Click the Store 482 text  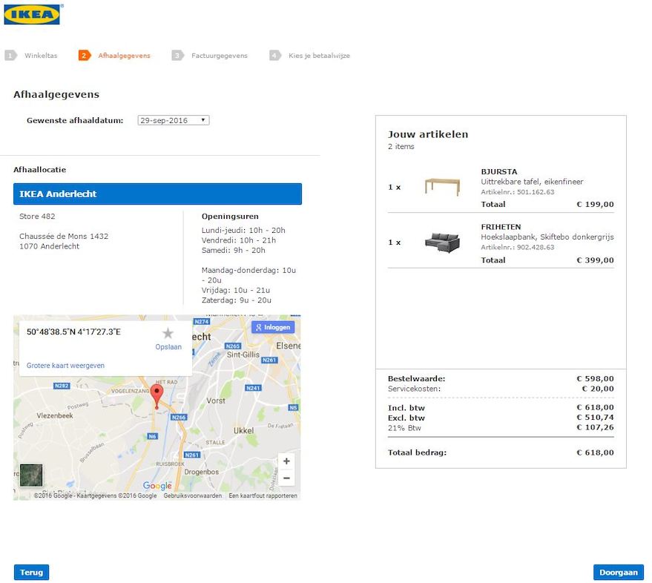pos(37,217)
